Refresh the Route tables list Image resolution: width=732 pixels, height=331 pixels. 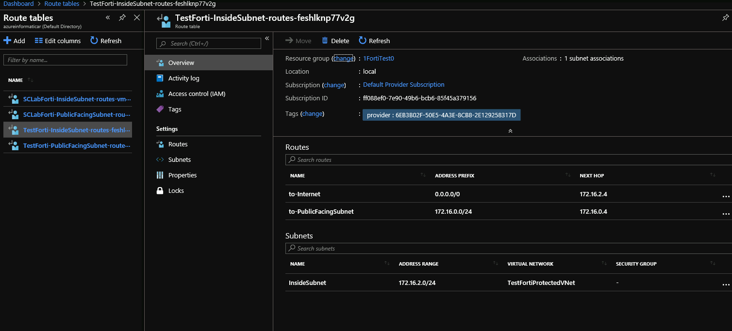(106, 41)
